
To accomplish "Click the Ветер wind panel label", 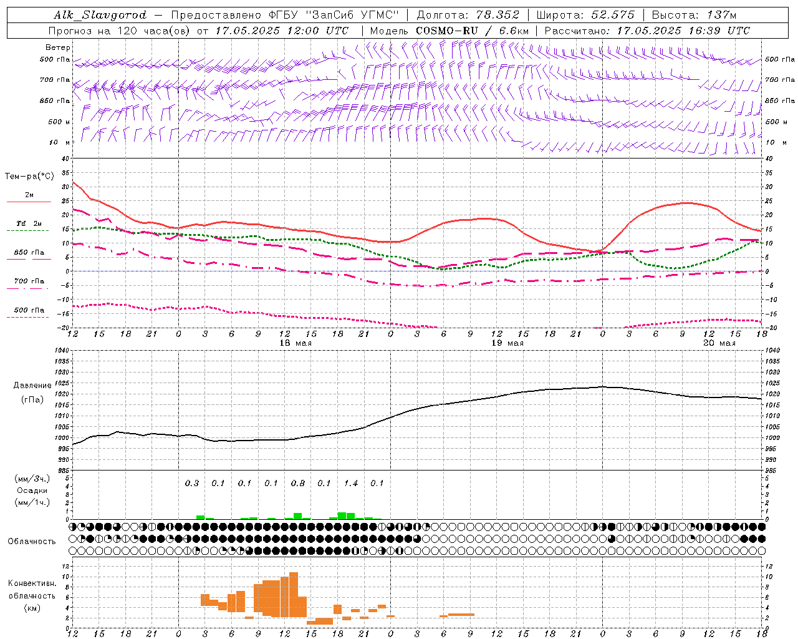I will click(57, 47).
